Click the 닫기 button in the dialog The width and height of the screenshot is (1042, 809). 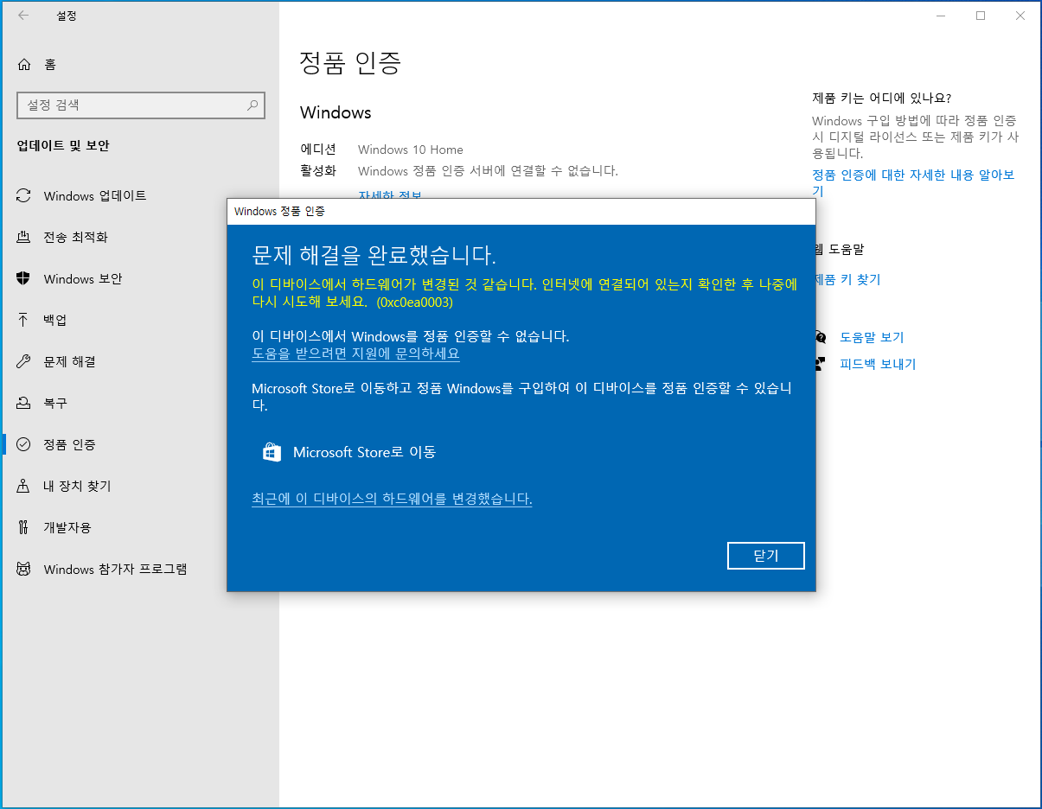pos(766,556)
